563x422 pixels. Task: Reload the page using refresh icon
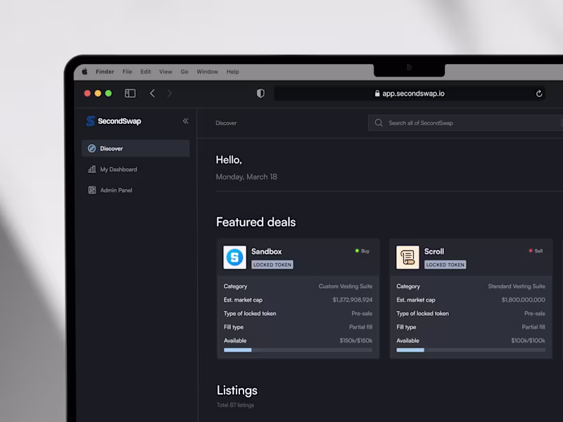[539, 94]
